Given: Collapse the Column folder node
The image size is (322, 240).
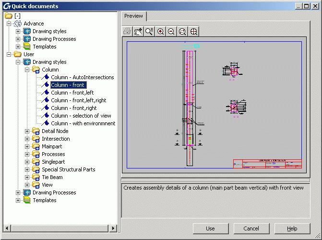Looking at the screenshot, I should tap(27, 70).
